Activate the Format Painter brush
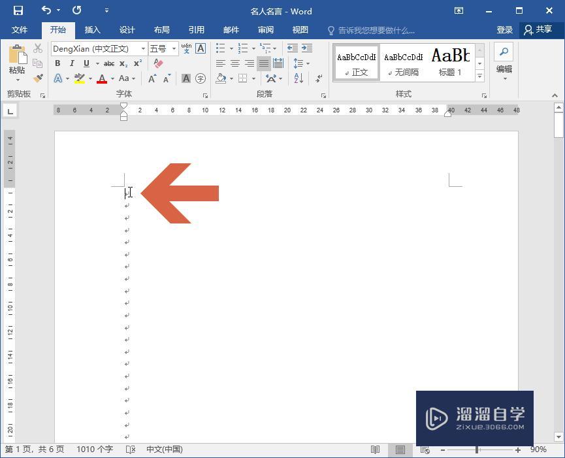The height and width of the screenshot is (458, 565). [x=38, y=78]
